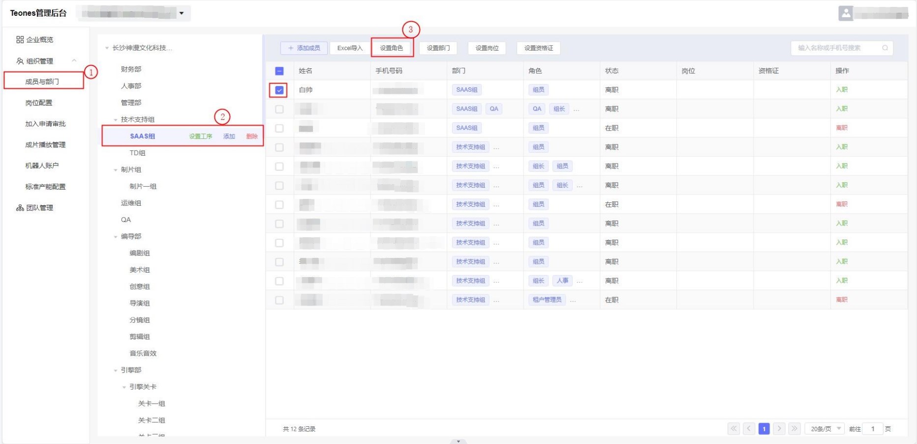The height and width of the screenshot is (444, 917).
Task: Click the 设置角色 button
Action: click(x=392, y=48)
